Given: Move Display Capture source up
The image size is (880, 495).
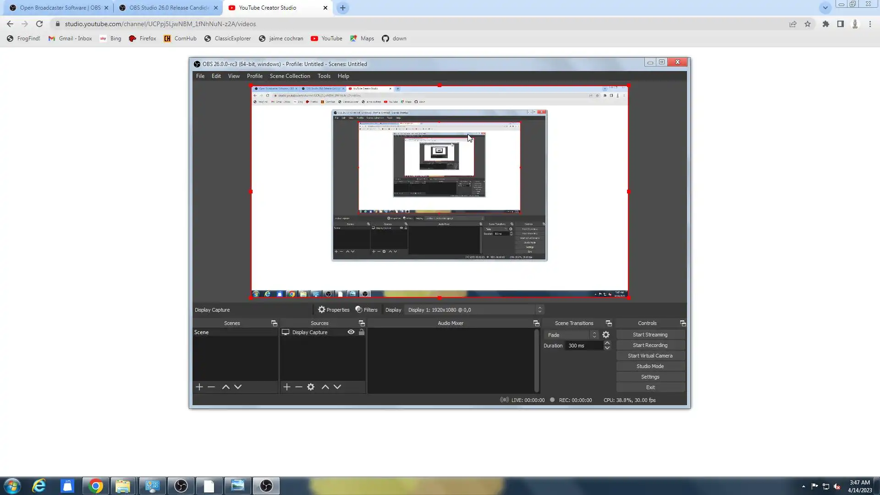Looking at the screenshot, I should tap(325, 387).
